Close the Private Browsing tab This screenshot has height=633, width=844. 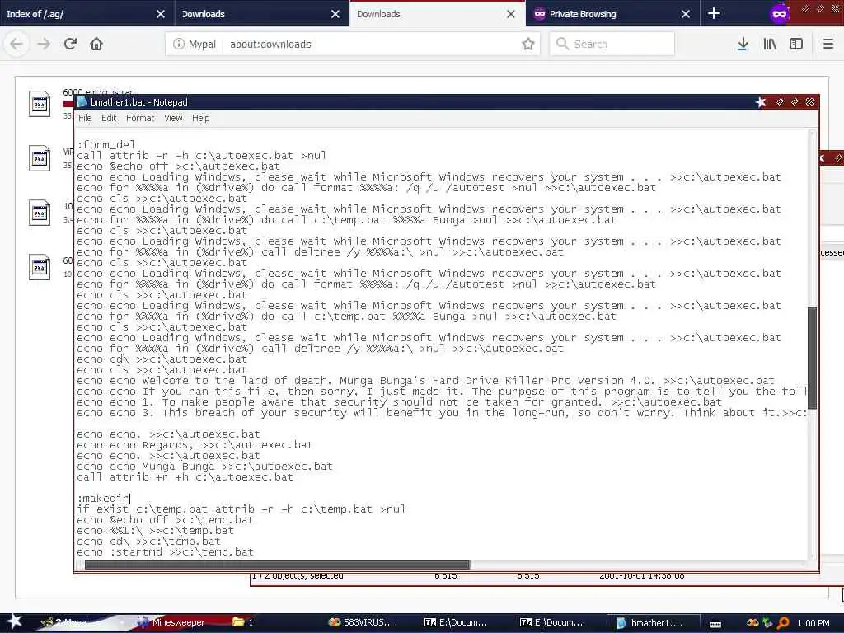click(x=685, y=14)
